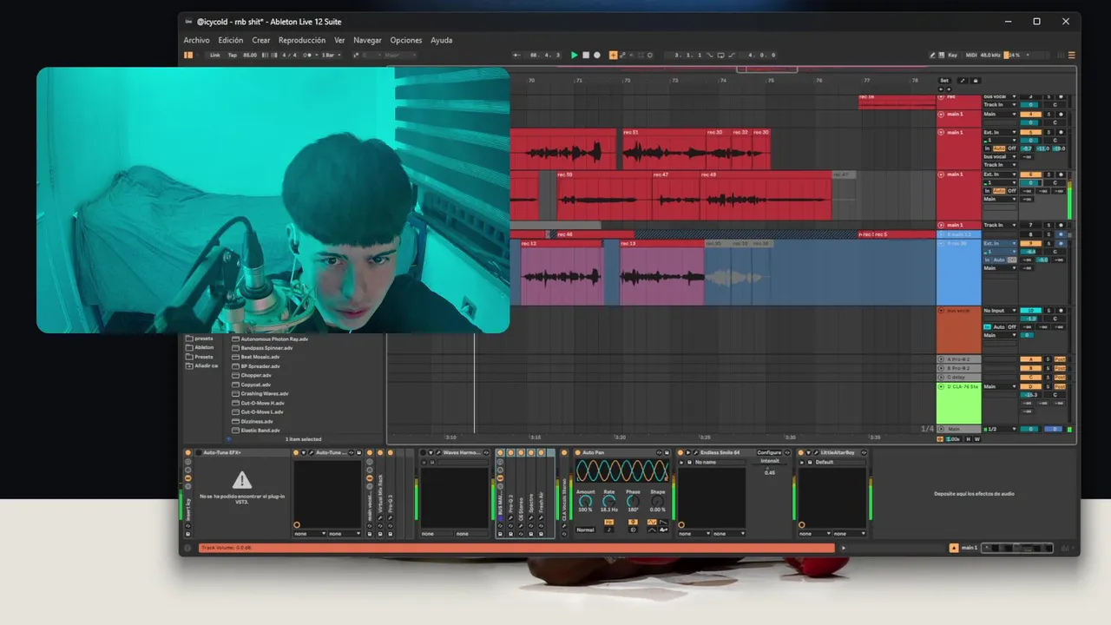
Task: Open the Navegar menu
Action: [367, 40]
